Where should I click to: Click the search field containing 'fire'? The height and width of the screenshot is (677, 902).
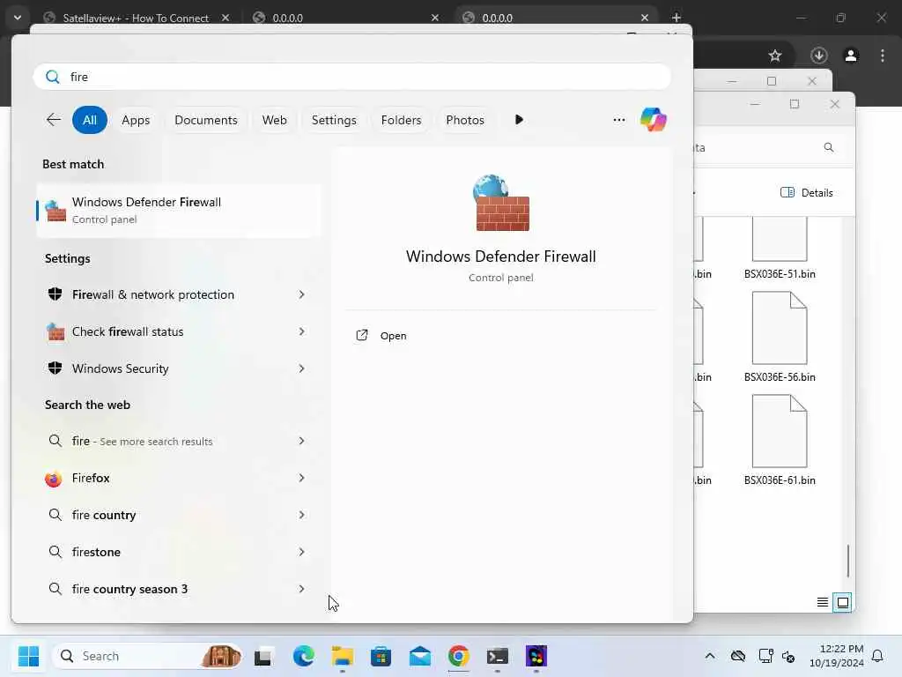pyautogui.click(x=352, y=77)
